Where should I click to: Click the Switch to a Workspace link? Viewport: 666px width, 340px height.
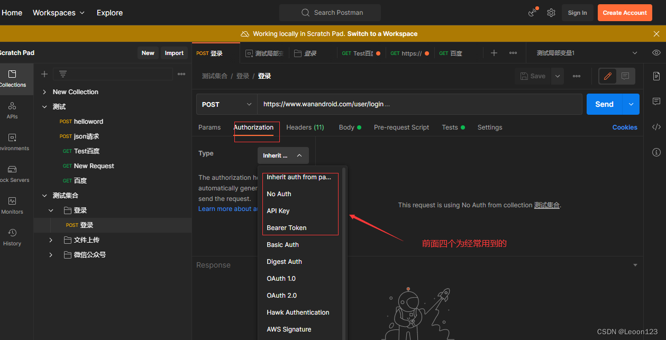[x=382, y=34]
